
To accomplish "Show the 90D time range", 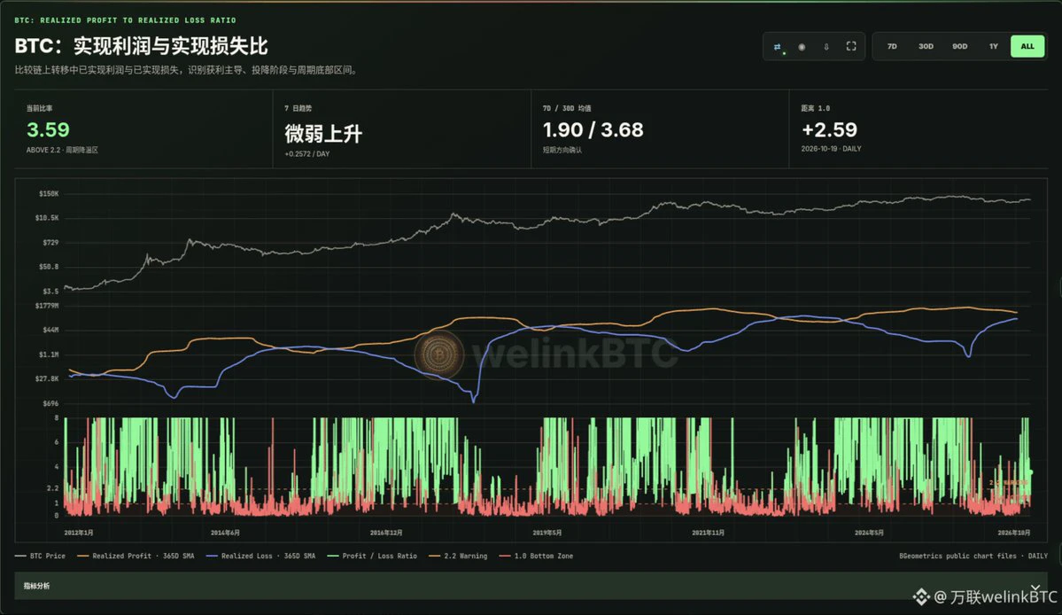I will point(960,47).
